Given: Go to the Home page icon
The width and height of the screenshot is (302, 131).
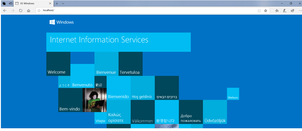Looking at the screenshot, I should 29,11.
